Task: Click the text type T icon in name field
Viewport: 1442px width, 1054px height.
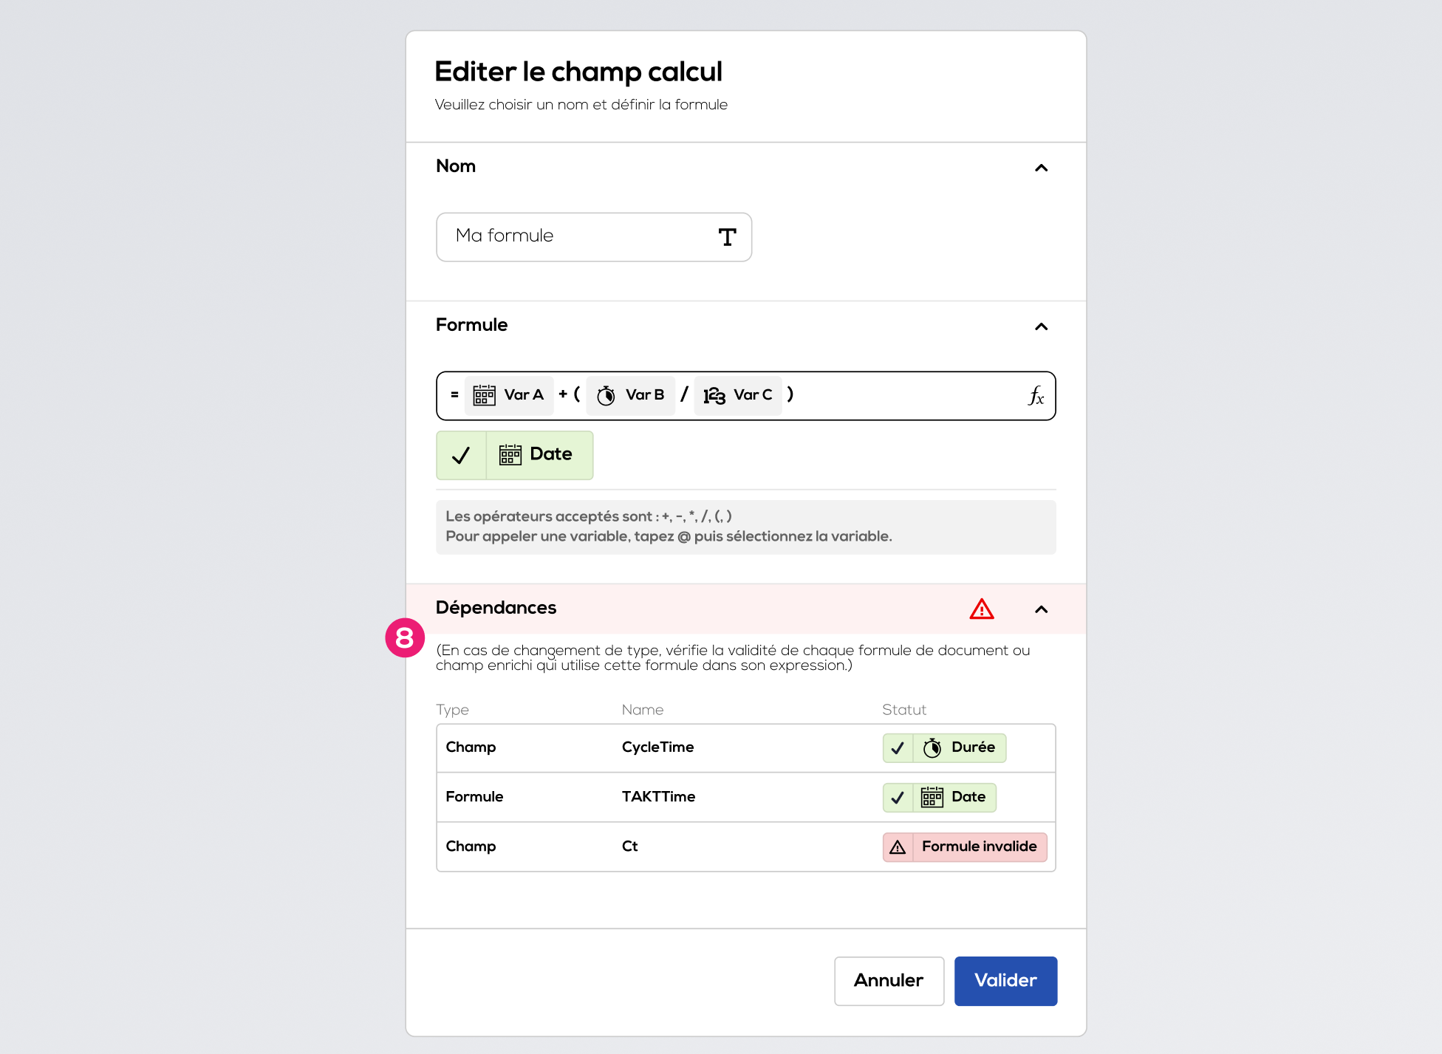Action: pos(727,237)
